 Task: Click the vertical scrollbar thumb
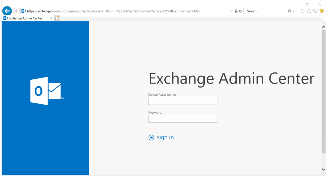(x=324, y=92)
